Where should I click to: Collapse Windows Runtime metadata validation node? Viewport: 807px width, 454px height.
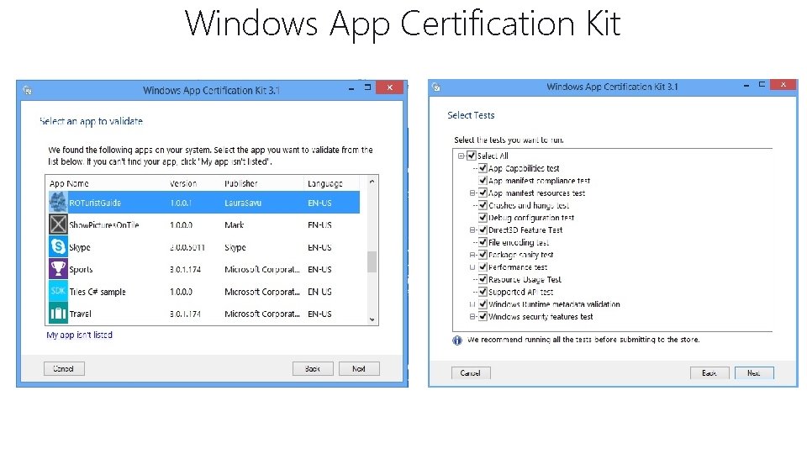(472, 304)
